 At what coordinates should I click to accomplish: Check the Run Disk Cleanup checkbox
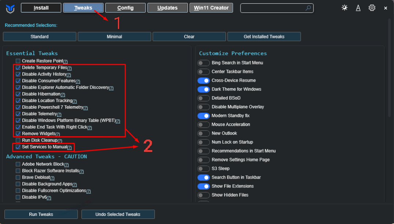(x=18, y=140)
